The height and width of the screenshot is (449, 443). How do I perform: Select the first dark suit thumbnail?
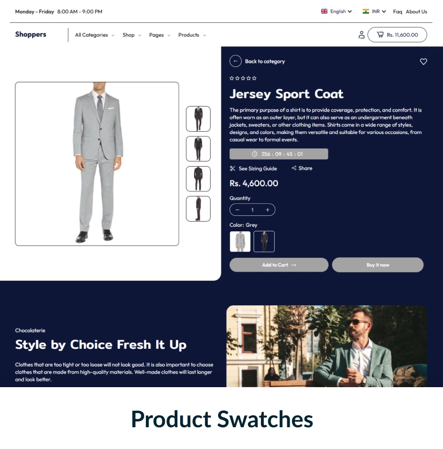coord(198,119)
